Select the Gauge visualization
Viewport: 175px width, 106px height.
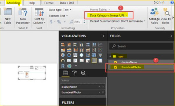click(x=63, y=61)
